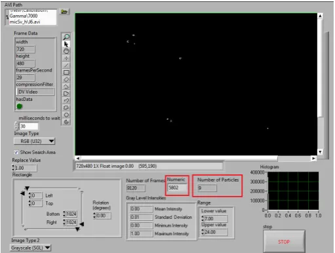
Task: Select the crosshair Point tool
Action: 66,58
